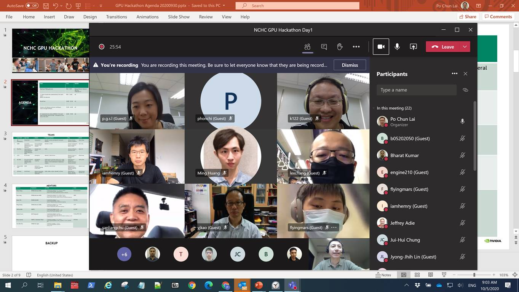Raise your hand in the meeting

(340, 47)
